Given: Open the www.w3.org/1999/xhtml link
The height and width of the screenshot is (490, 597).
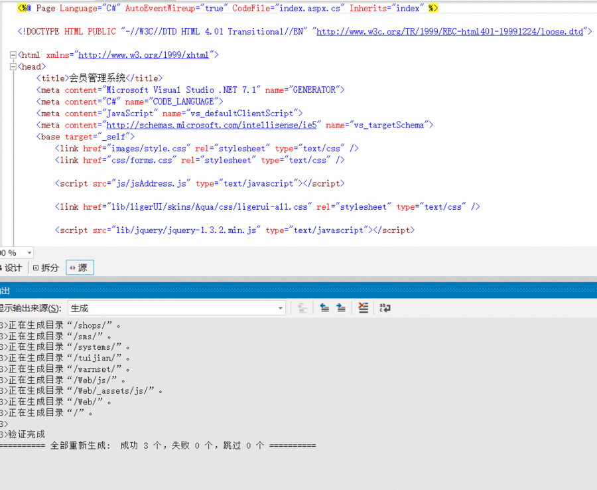Looking at the screenshot, I should coord(143,55).
